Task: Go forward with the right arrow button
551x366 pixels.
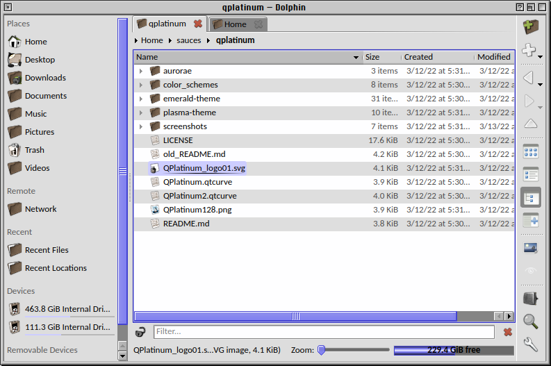Action: [x=529, y=101]
